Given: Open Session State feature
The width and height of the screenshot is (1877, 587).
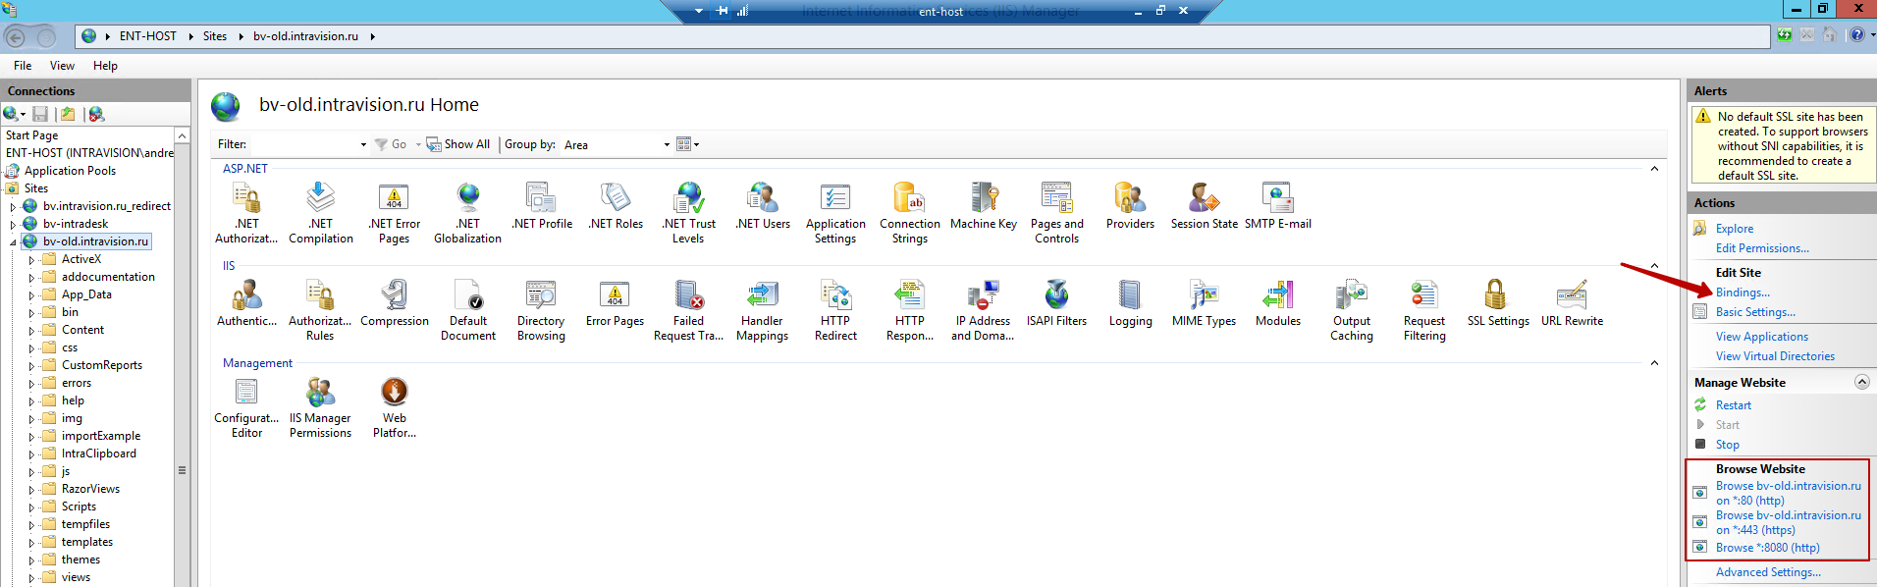Looking at the screenshot, I should click(x=1205, y=206).
